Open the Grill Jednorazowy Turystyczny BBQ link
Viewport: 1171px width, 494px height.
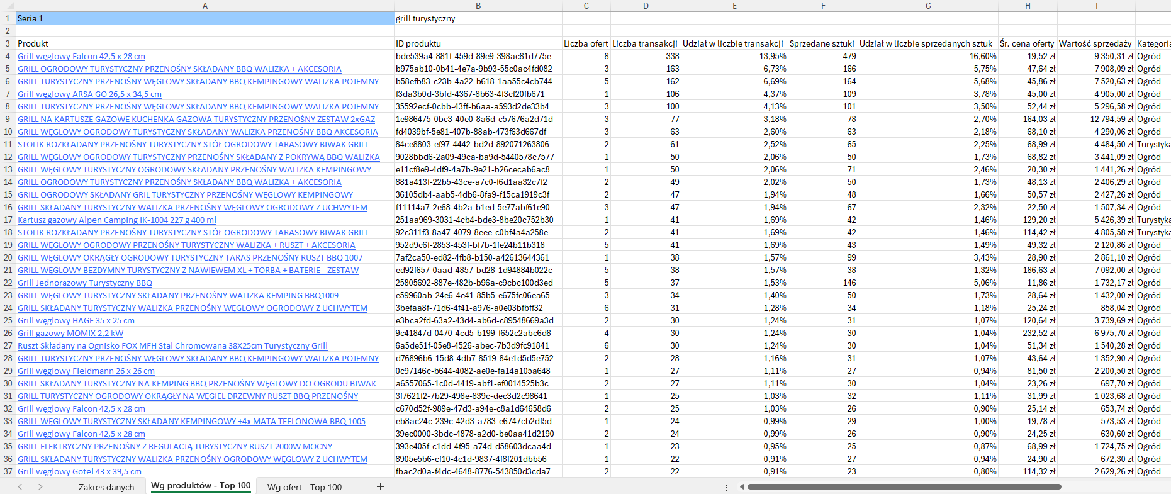(85, 283)
